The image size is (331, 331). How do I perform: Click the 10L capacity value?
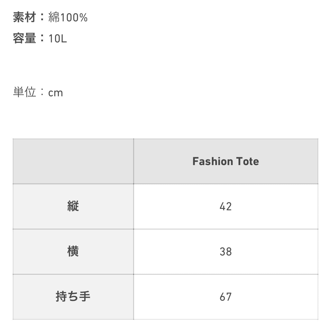(58, 38)
